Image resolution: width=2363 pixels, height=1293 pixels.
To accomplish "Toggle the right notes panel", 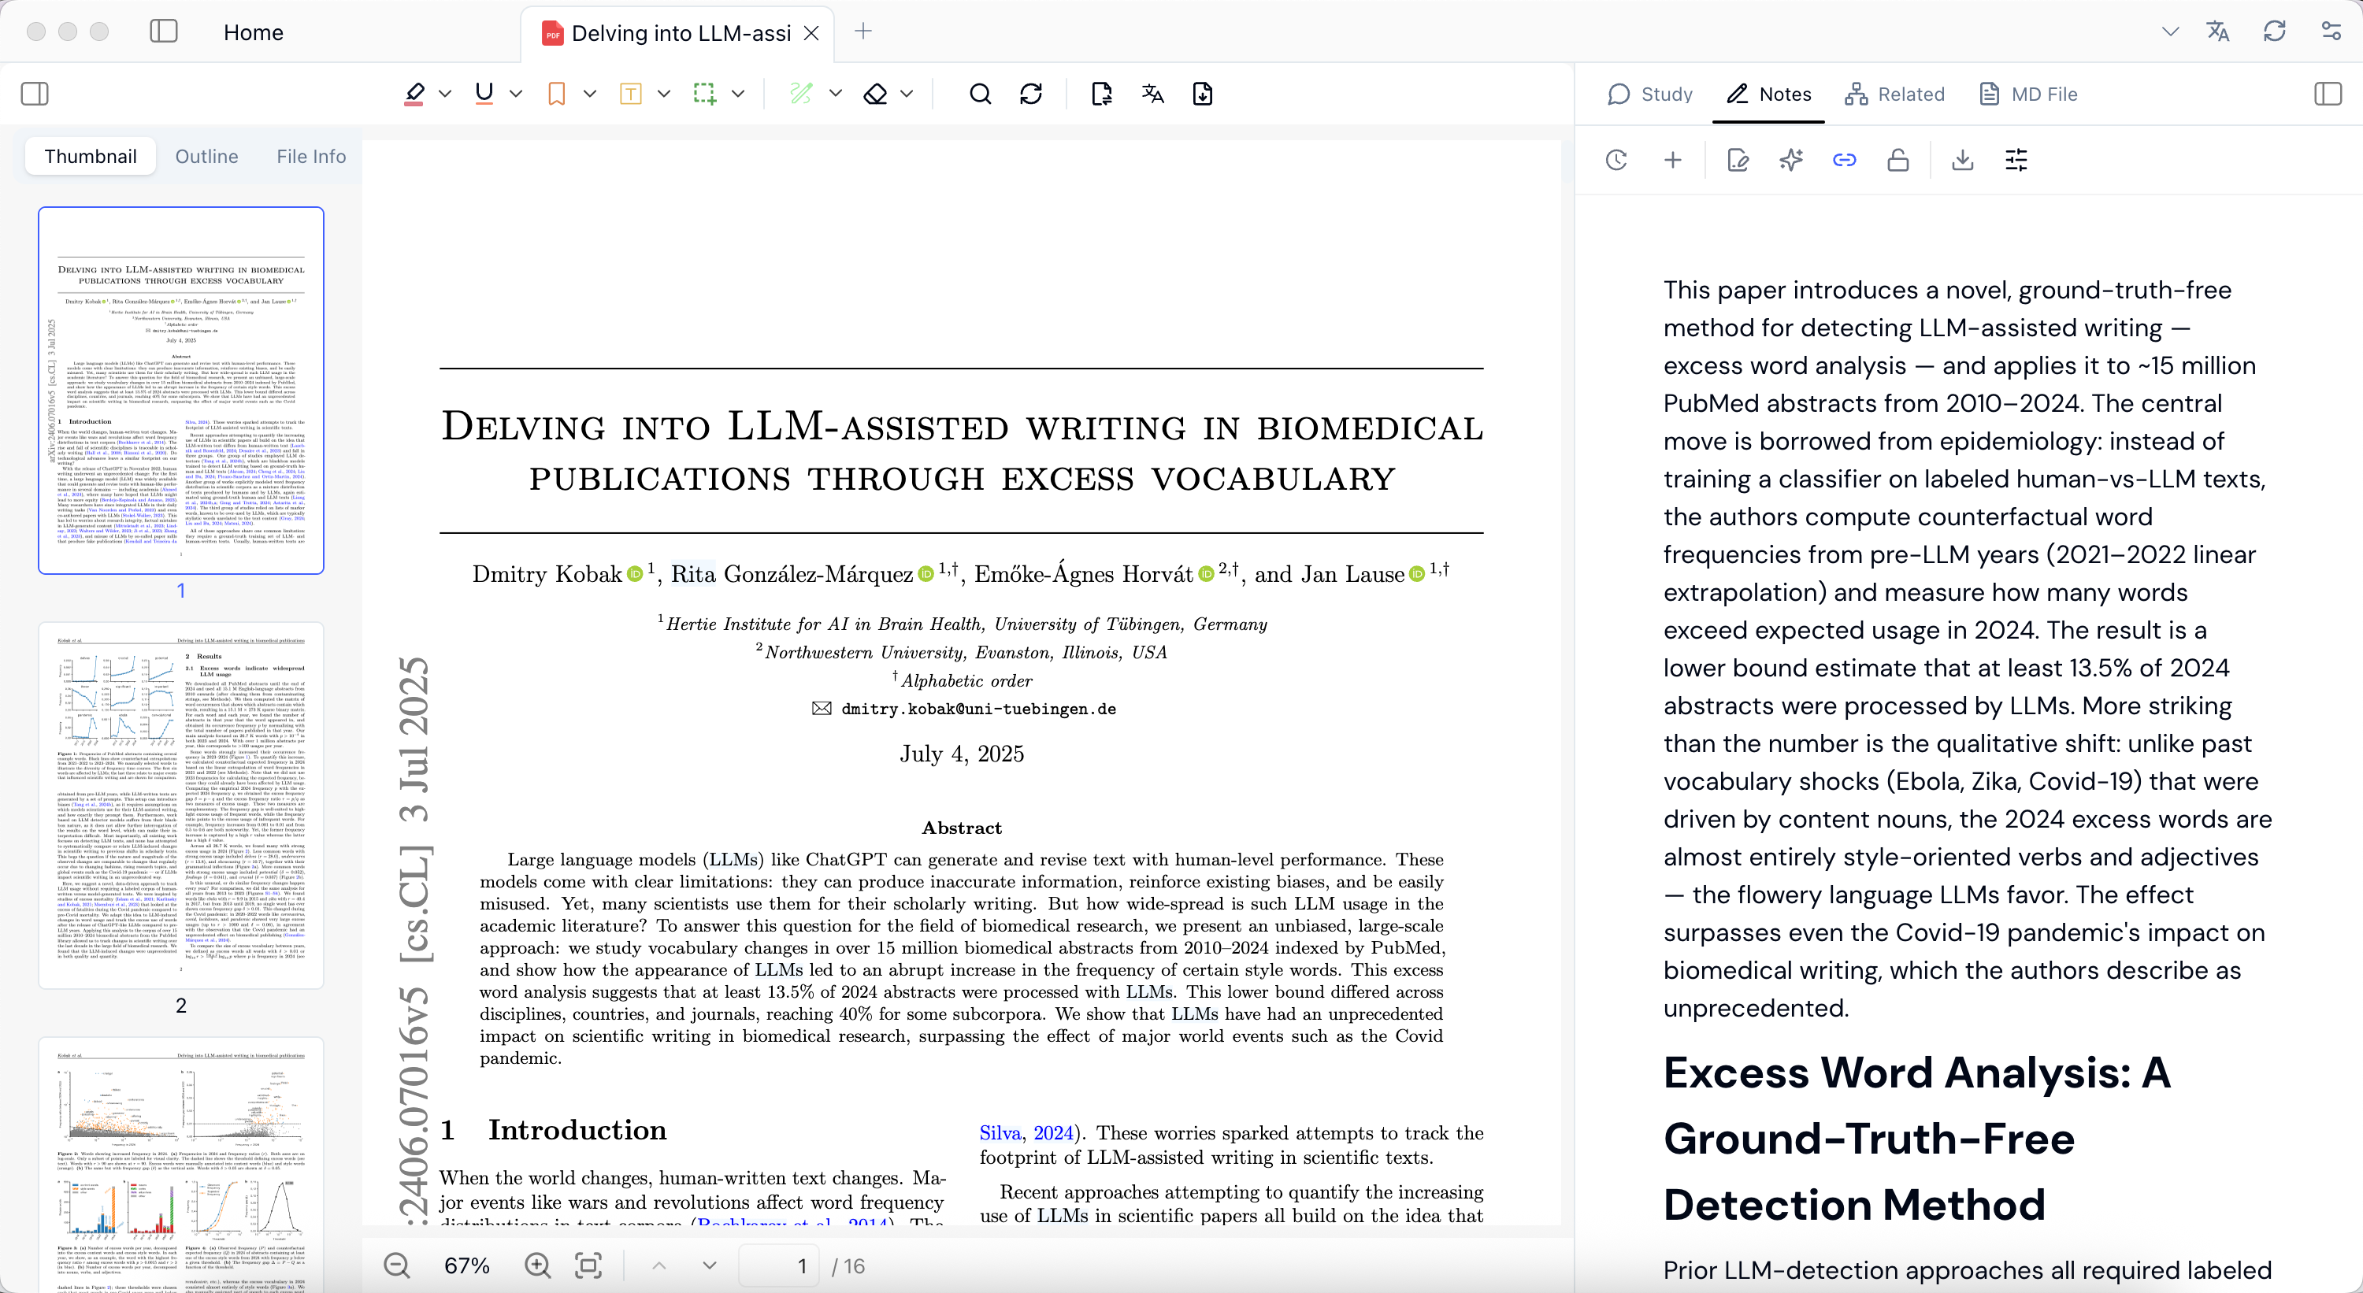I will (x=2328, y=94).
